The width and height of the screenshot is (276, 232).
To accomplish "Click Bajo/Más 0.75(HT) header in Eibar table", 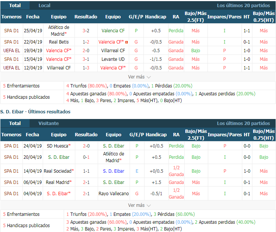I will pyautogui.click(x=264, y=135).
